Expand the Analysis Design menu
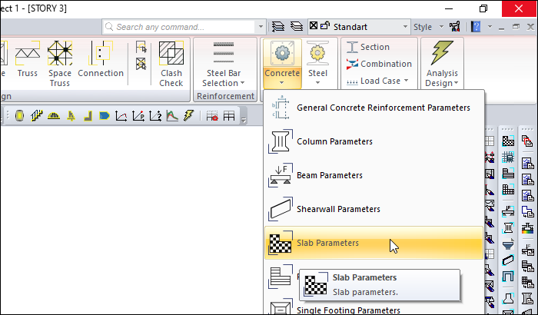538x315 pixels. [x=441, y=63]
